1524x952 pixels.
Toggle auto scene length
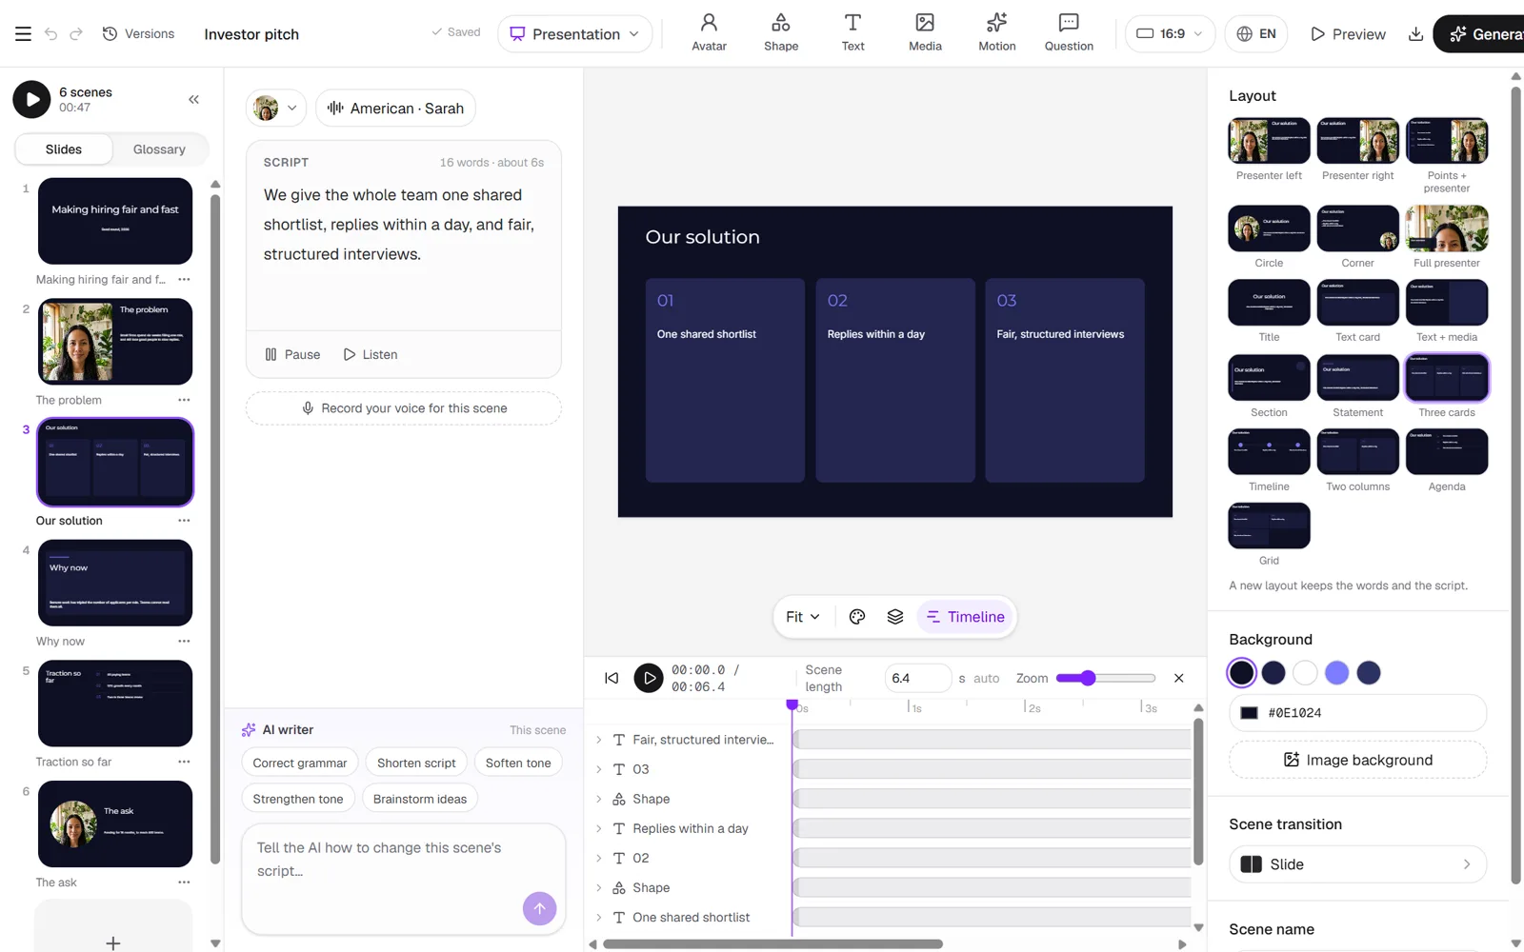coord(987,679)
